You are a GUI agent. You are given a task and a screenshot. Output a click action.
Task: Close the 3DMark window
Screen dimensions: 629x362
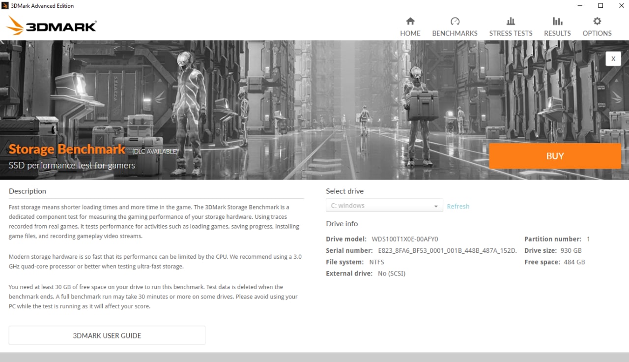[x=621, y=6]
